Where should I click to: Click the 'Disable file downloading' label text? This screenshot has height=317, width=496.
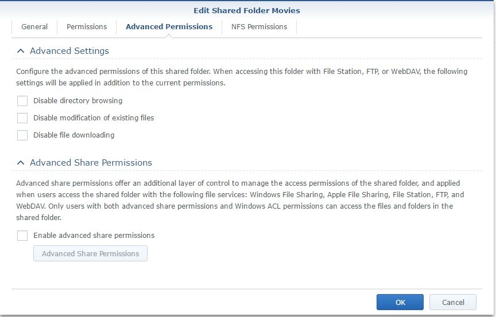[x=73, y=135]
